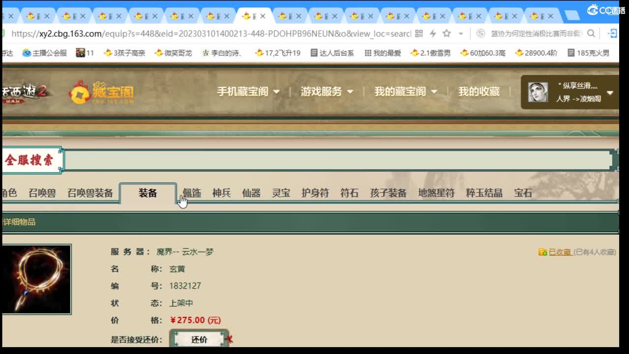
Task: Switch to the 召唤兽装备 tab
Action: tap(90, 193)
